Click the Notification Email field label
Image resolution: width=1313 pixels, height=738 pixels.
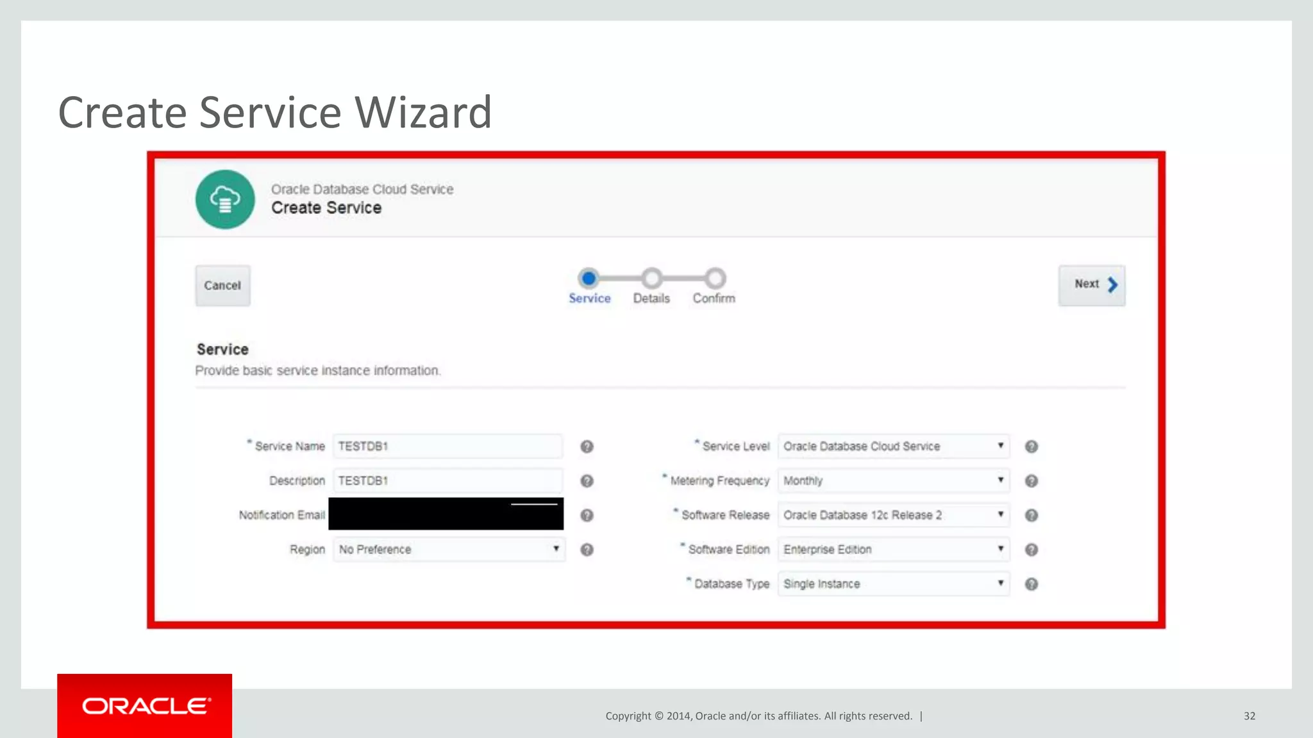click(x=282, y=515)
